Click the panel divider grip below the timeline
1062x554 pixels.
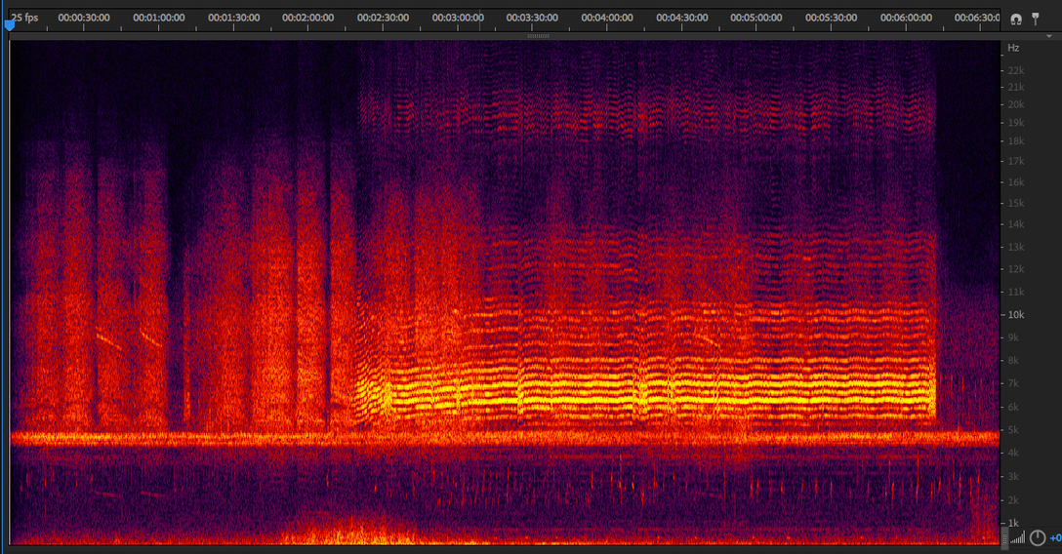[x=538, y=36]
